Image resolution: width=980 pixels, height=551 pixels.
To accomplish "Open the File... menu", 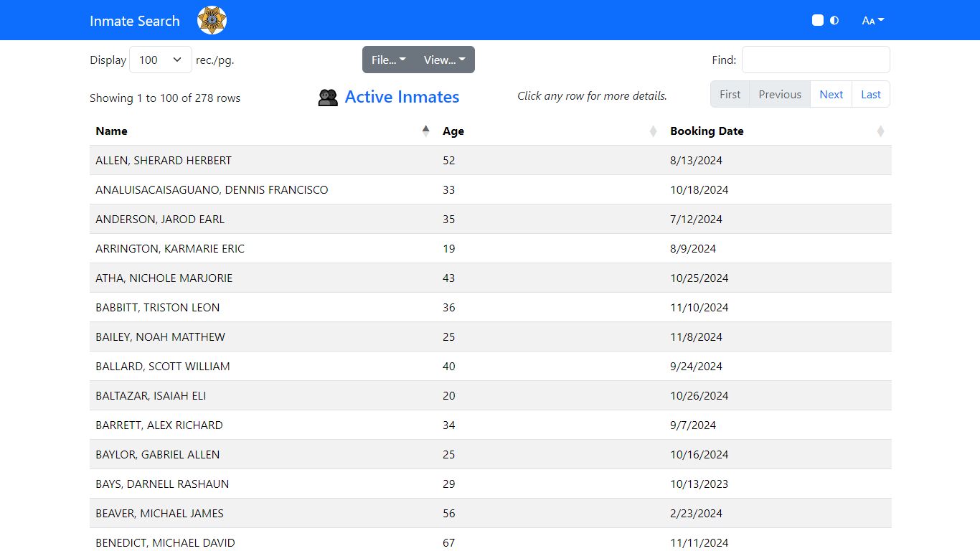I will 389,60.
